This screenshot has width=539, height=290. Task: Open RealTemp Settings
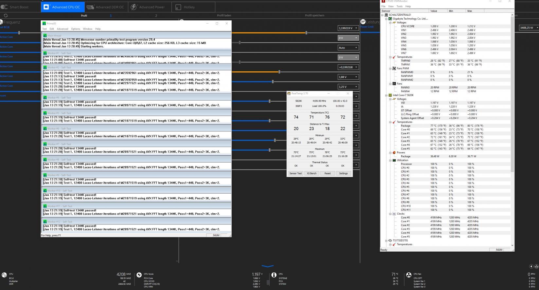pyautogui.click(x=343, y=173)
